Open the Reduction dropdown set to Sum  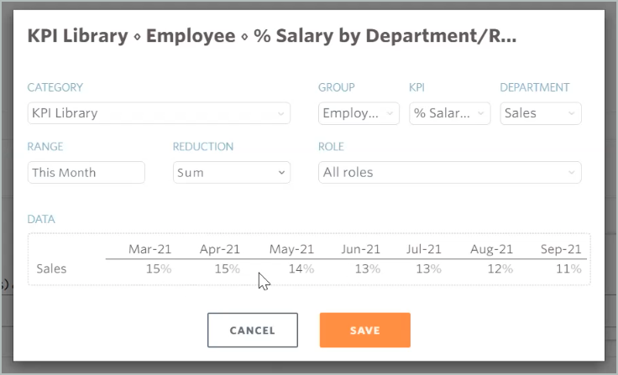click(231, 172)
